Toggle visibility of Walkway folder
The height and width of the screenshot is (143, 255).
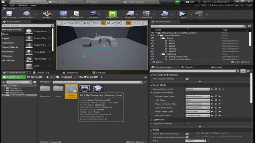click(152, 54)
